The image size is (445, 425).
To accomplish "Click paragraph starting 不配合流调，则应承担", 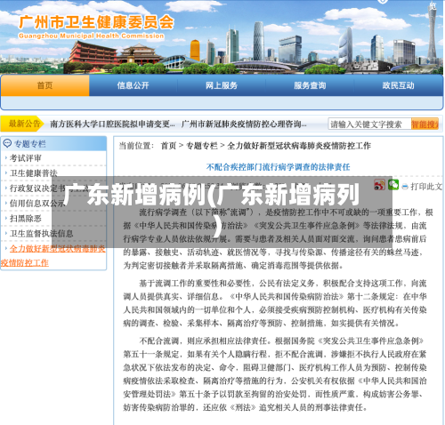I will tap(275, 374).
